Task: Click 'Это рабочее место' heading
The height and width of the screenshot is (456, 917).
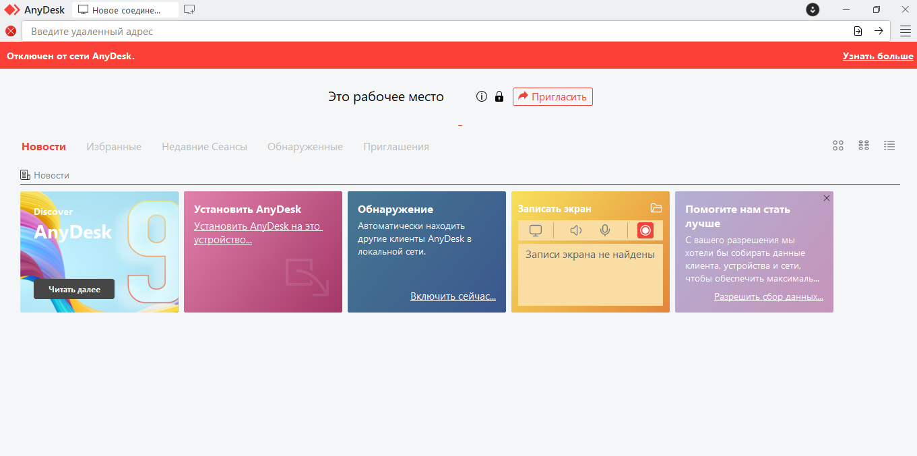Action: 386,96
